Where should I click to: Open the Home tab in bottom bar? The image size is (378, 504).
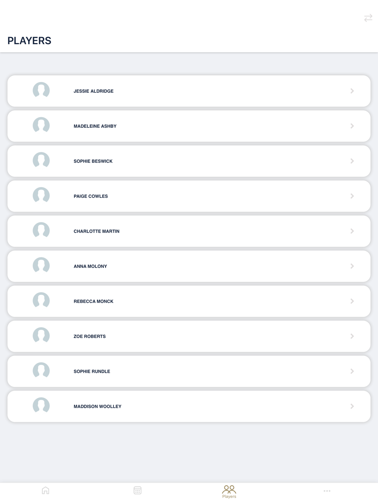pyautogui.click(x=45, y=490)
